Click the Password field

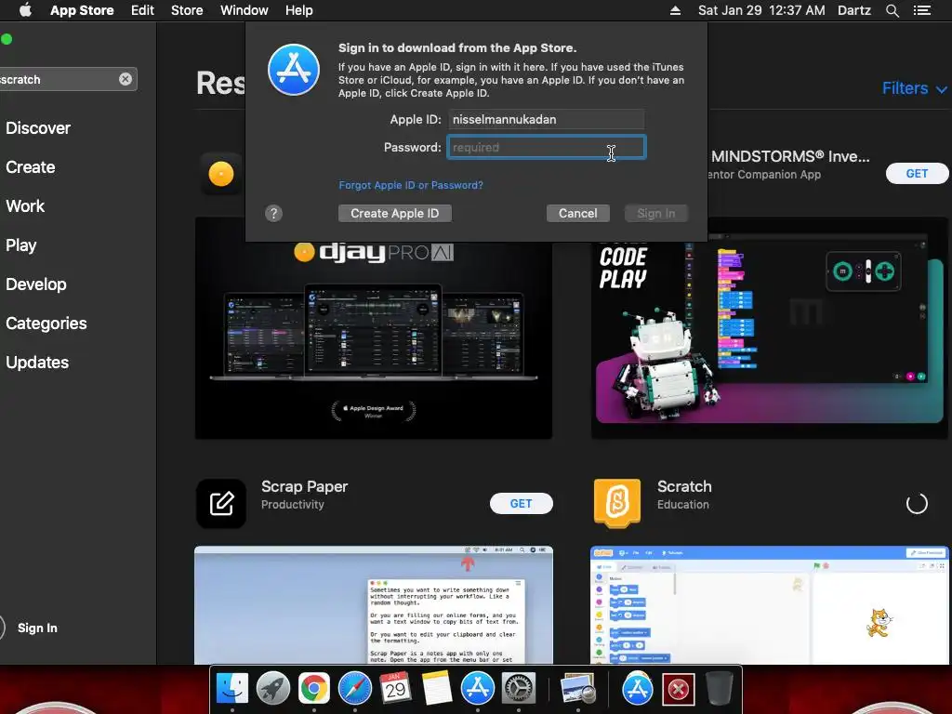click(x=546, y=148)
